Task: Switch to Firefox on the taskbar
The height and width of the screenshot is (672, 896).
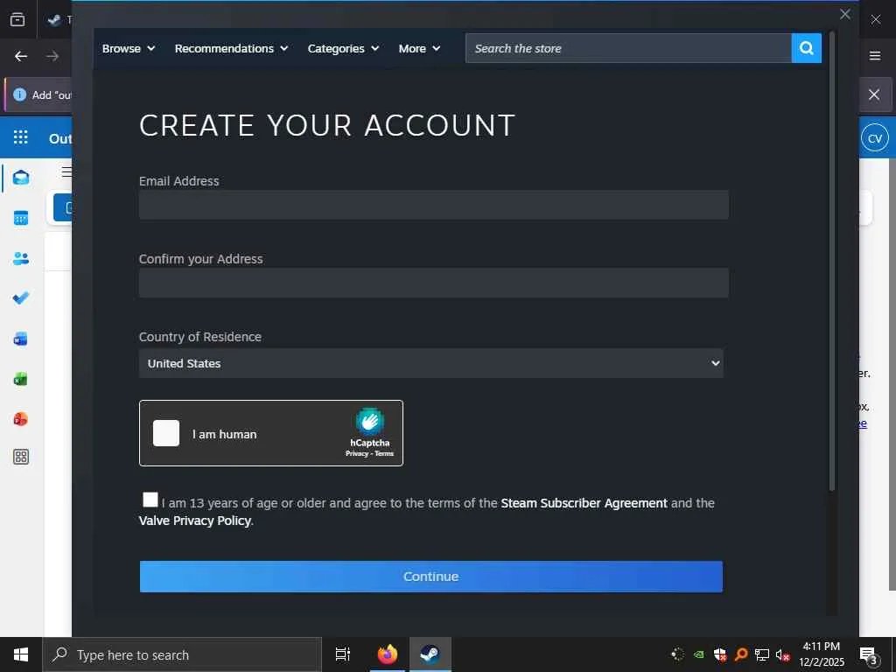Action: coord(388,654)
